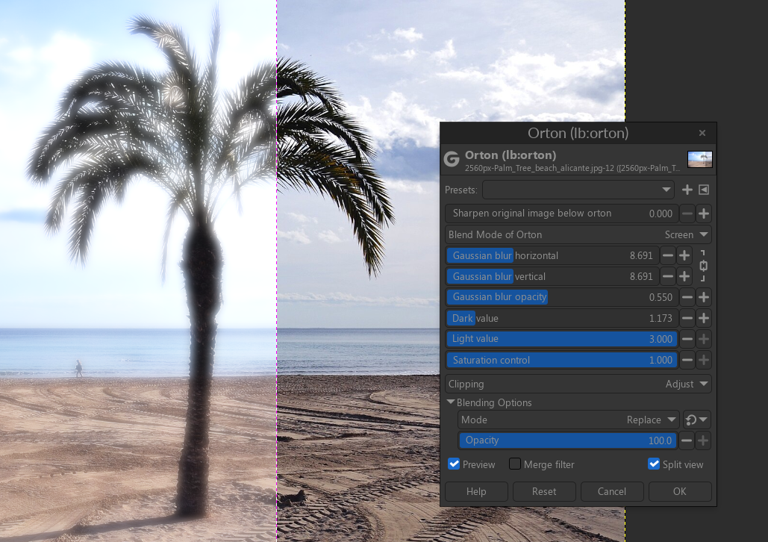The image size is (768, 542).
Task: Disable the Split view checkbox
Action: 654,464
